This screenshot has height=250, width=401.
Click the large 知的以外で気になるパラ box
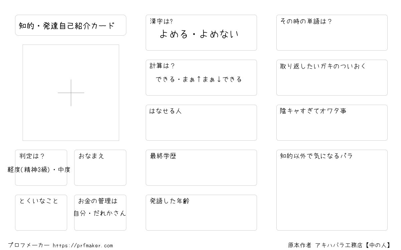click(x=332, y=190)
